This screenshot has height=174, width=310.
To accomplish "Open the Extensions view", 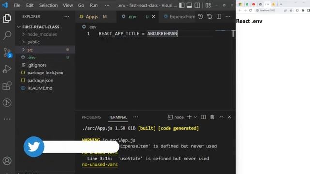I will (x=7, y=86).
